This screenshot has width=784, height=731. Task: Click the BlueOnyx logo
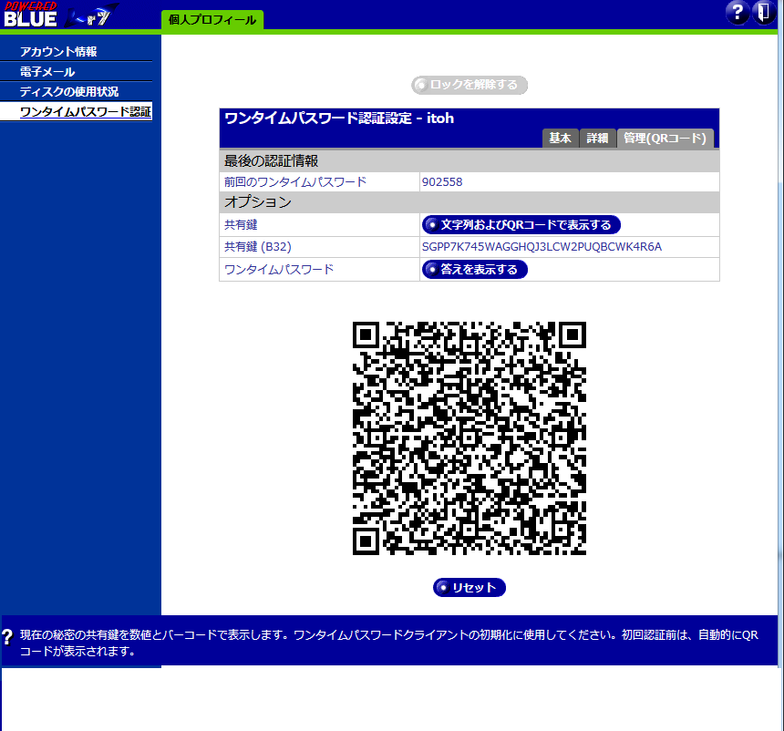click(60, 15)
